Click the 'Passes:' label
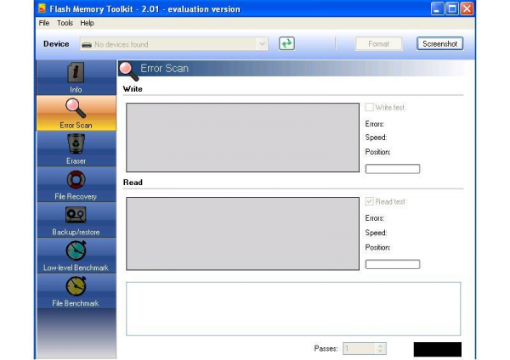510x360 pixels. point(326,349)
